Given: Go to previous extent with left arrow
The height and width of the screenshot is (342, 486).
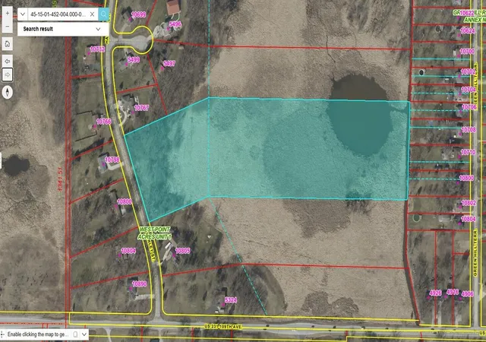Looking at the screenshot, I should pyautogui.click(x=8, y=62).
